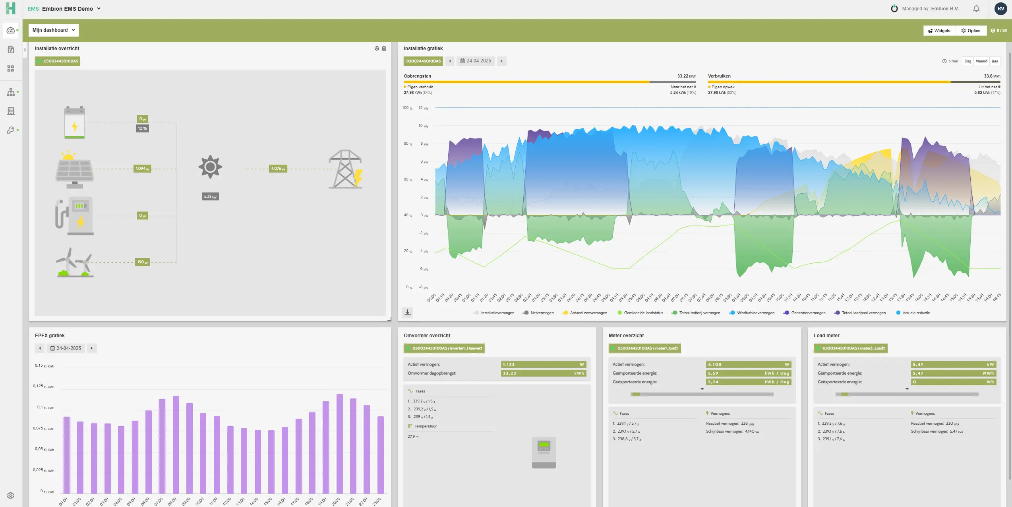The image size is (1012, 507).
Task: Open Installatie grafiek date picker 24-04-2025
Action: (476, 61)
